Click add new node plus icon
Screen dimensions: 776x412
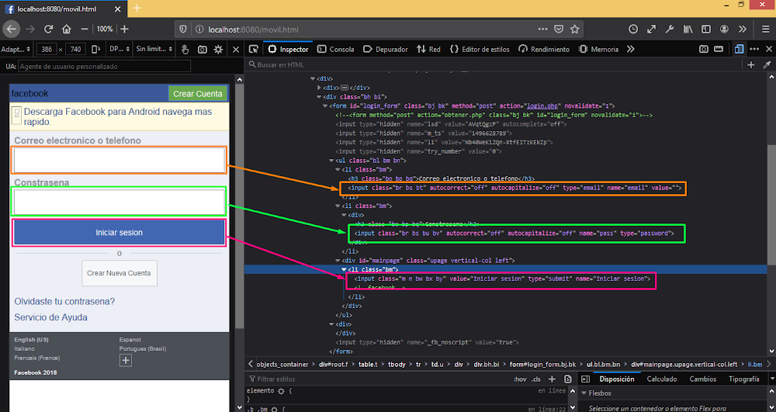[x=750, y=65]
